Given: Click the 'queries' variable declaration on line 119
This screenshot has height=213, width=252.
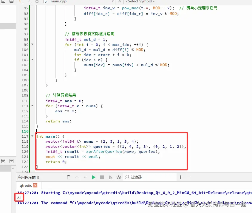Looking at the screenshot, I should [x=102, y=147].
